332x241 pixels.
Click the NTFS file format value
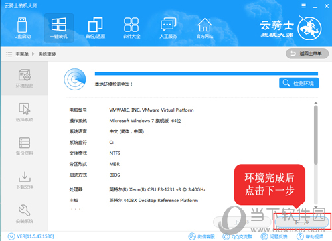coord(115,153)
